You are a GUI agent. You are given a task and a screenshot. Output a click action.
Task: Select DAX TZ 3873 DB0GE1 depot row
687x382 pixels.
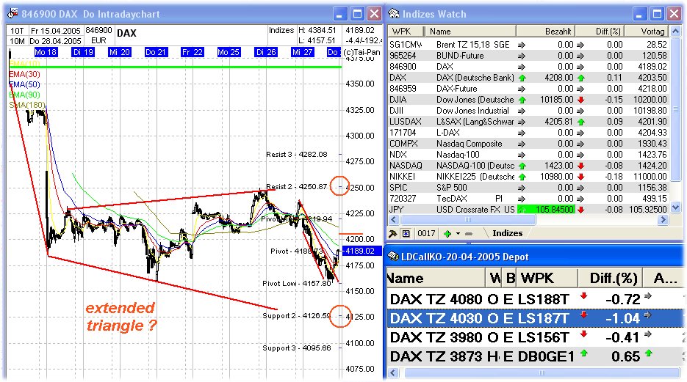[536, 356]
